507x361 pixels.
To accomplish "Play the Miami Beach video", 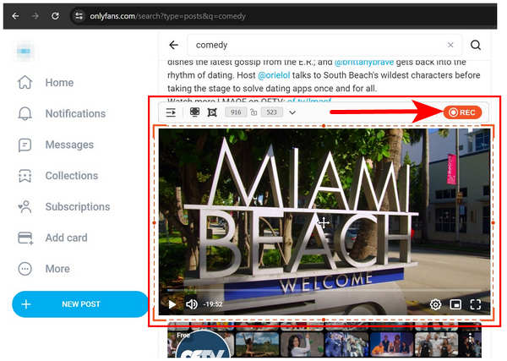I will 172,304.
